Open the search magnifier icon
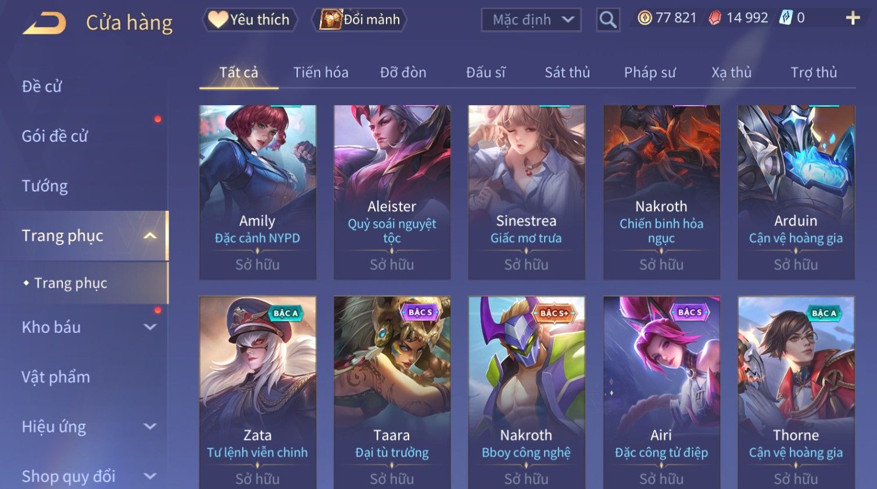Screen dimensions: 877x489 608,20
